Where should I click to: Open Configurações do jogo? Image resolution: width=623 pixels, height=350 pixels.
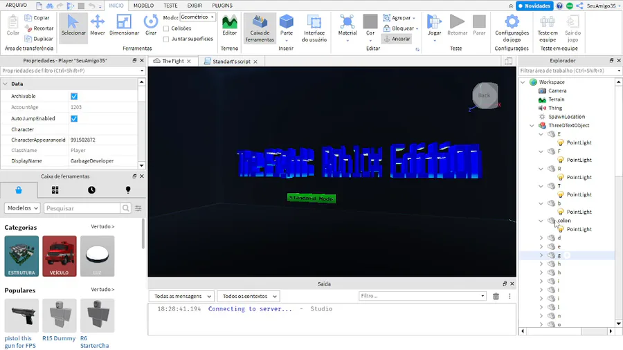point(512,28)
